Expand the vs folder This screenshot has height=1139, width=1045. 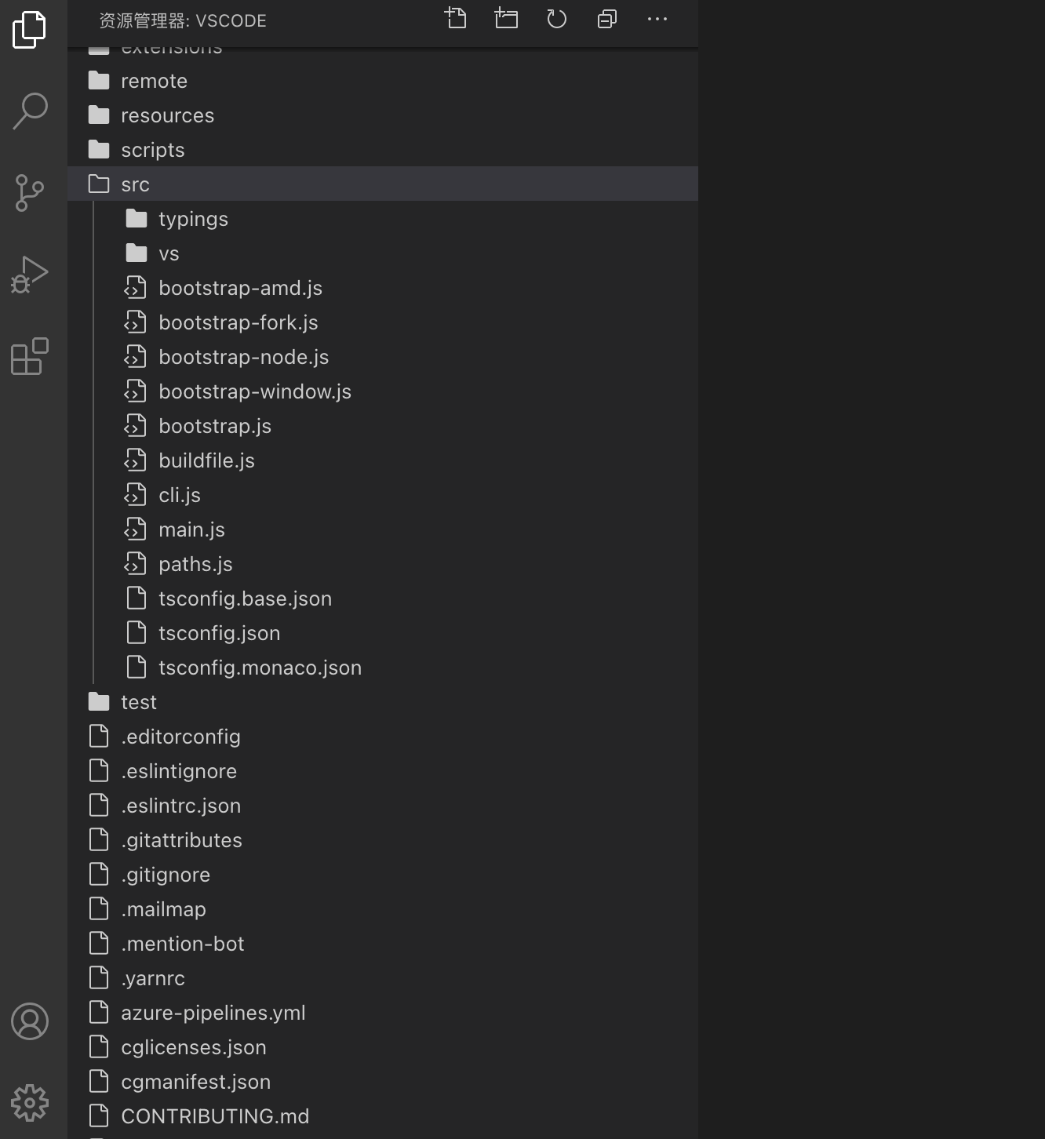[383, 253]
